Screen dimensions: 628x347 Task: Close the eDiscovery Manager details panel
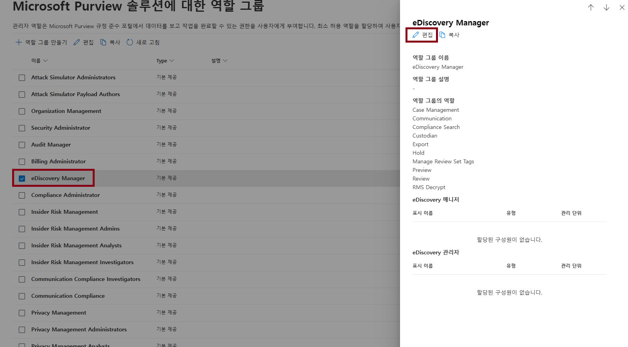point(622,7)
